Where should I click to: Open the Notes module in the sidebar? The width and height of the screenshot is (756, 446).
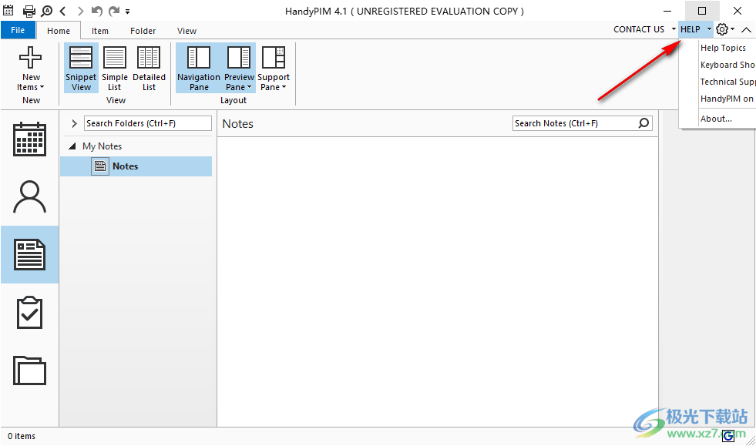(29, 254)
